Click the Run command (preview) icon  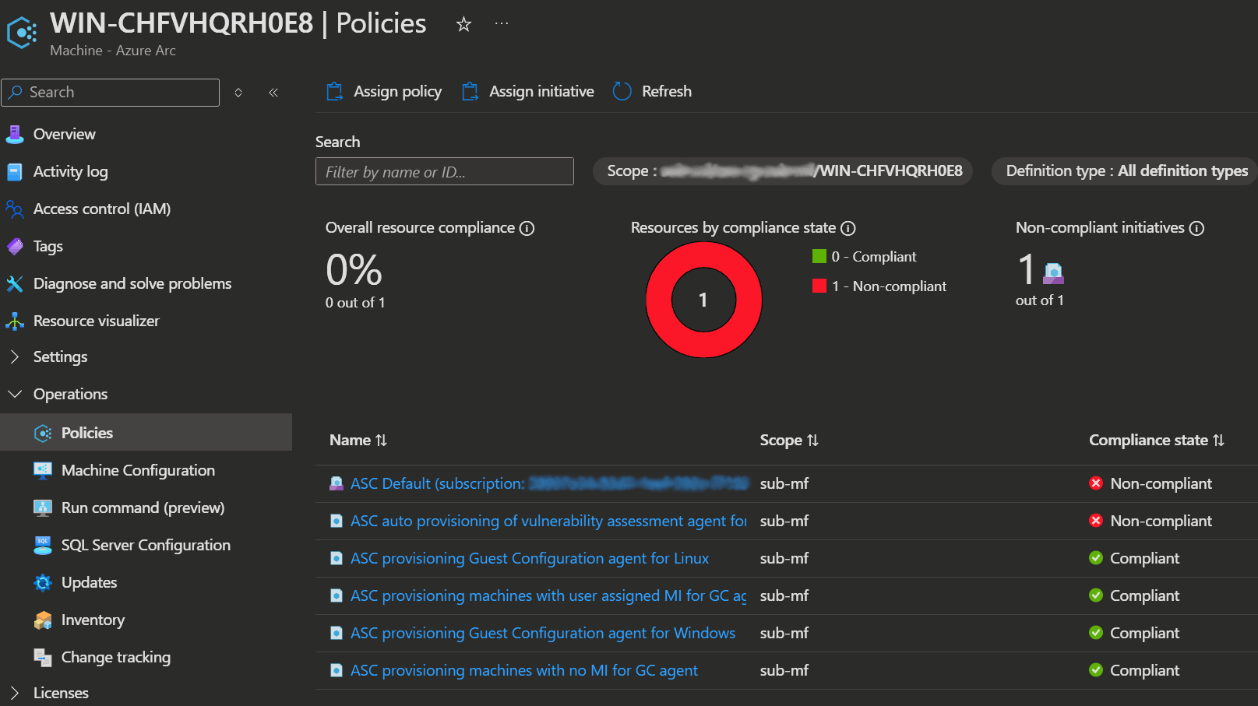pyautogui.click(x=43, y=508)
